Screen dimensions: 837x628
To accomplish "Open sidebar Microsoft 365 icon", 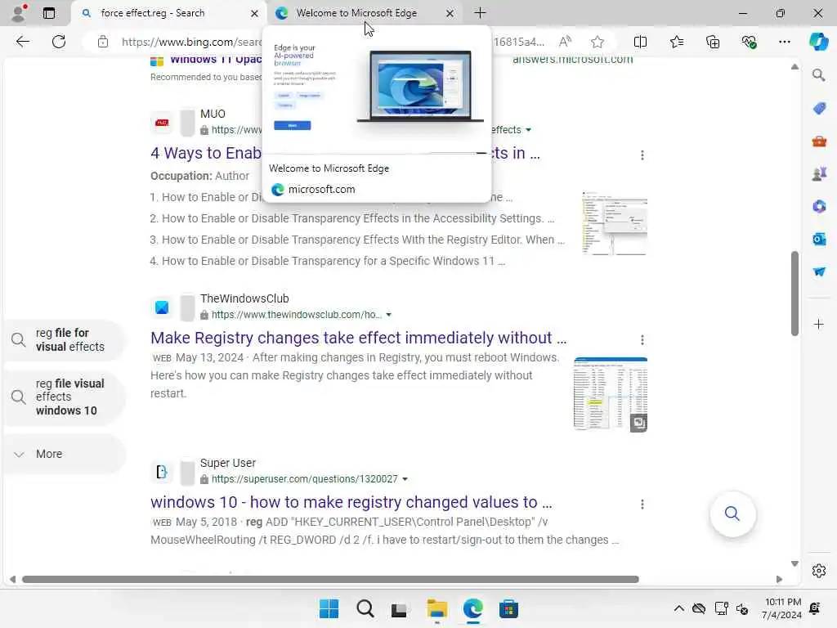I will click(819, 206).
